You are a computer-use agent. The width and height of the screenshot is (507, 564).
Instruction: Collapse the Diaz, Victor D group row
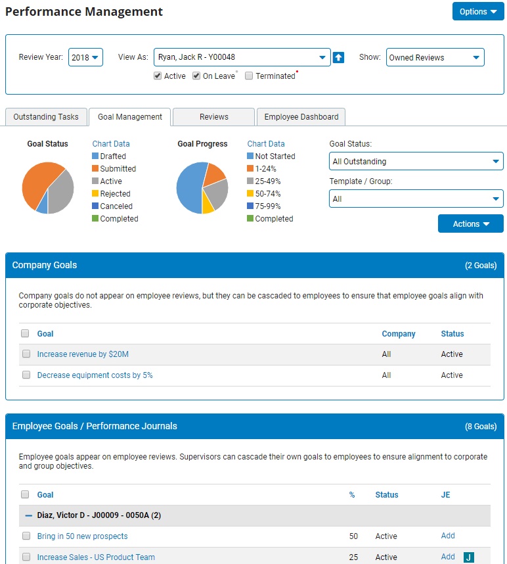click(x=29, y=515)
